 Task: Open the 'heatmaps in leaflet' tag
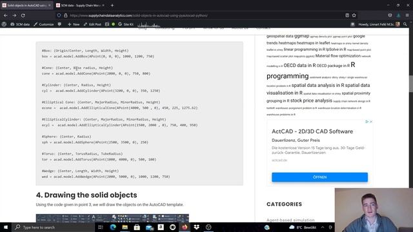tap(313, 43)
